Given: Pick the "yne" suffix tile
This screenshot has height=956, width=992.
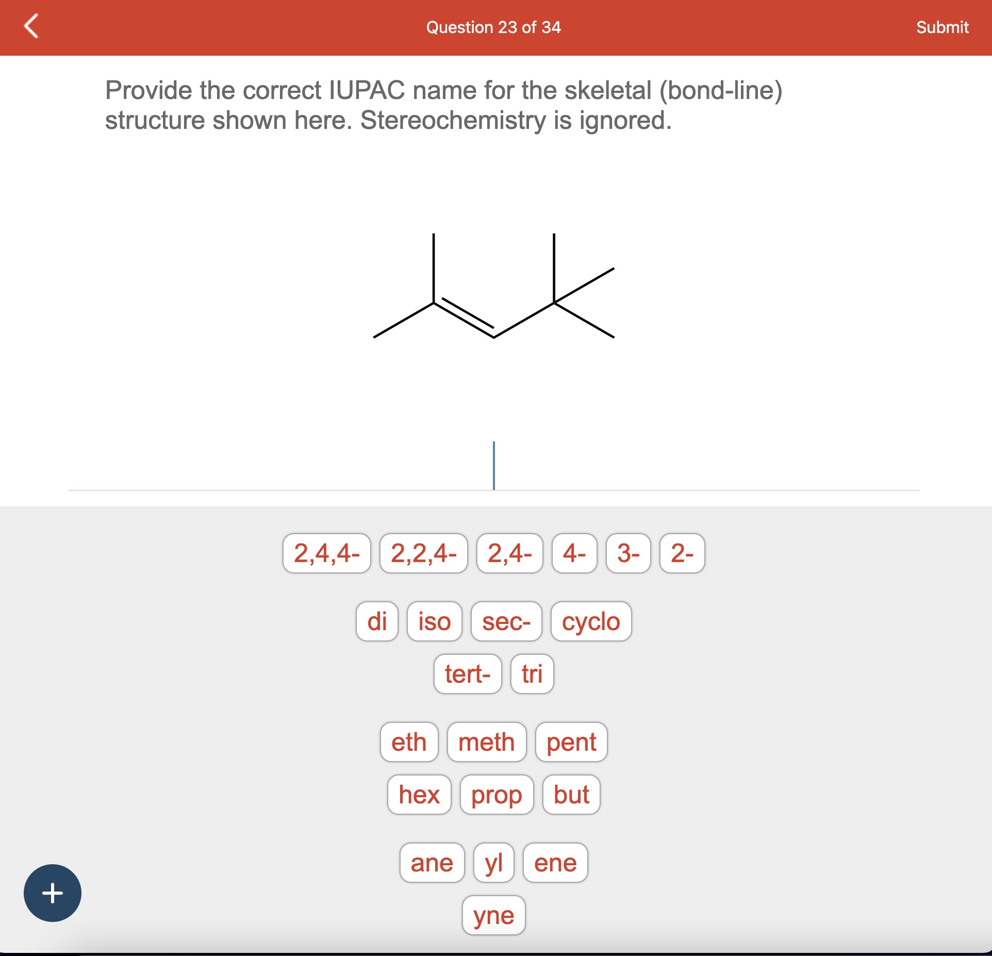Looking at the screenshot, I should click(x=493, y=916).
